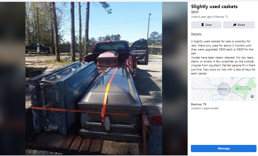Click the listing description paragraph

tap(223, 57)
